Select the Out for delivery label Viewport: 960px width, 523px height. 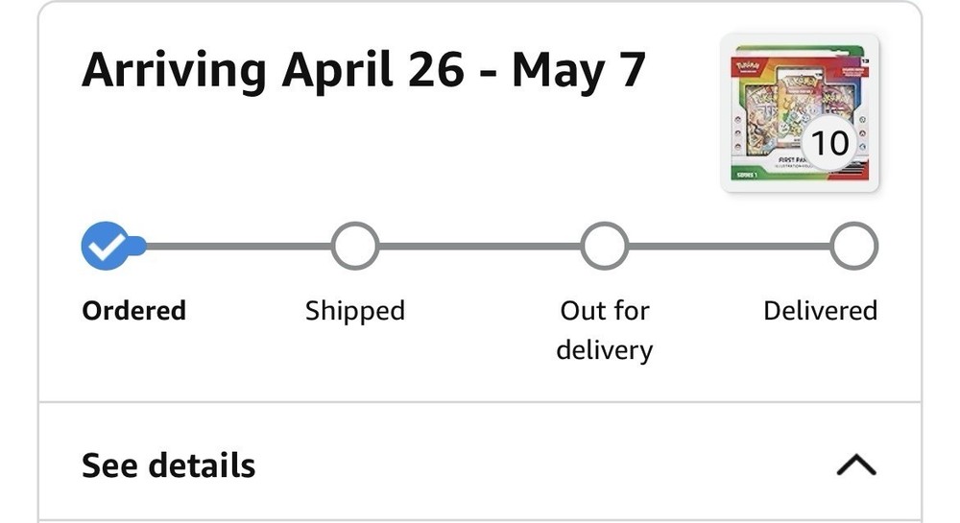(604, 329)
